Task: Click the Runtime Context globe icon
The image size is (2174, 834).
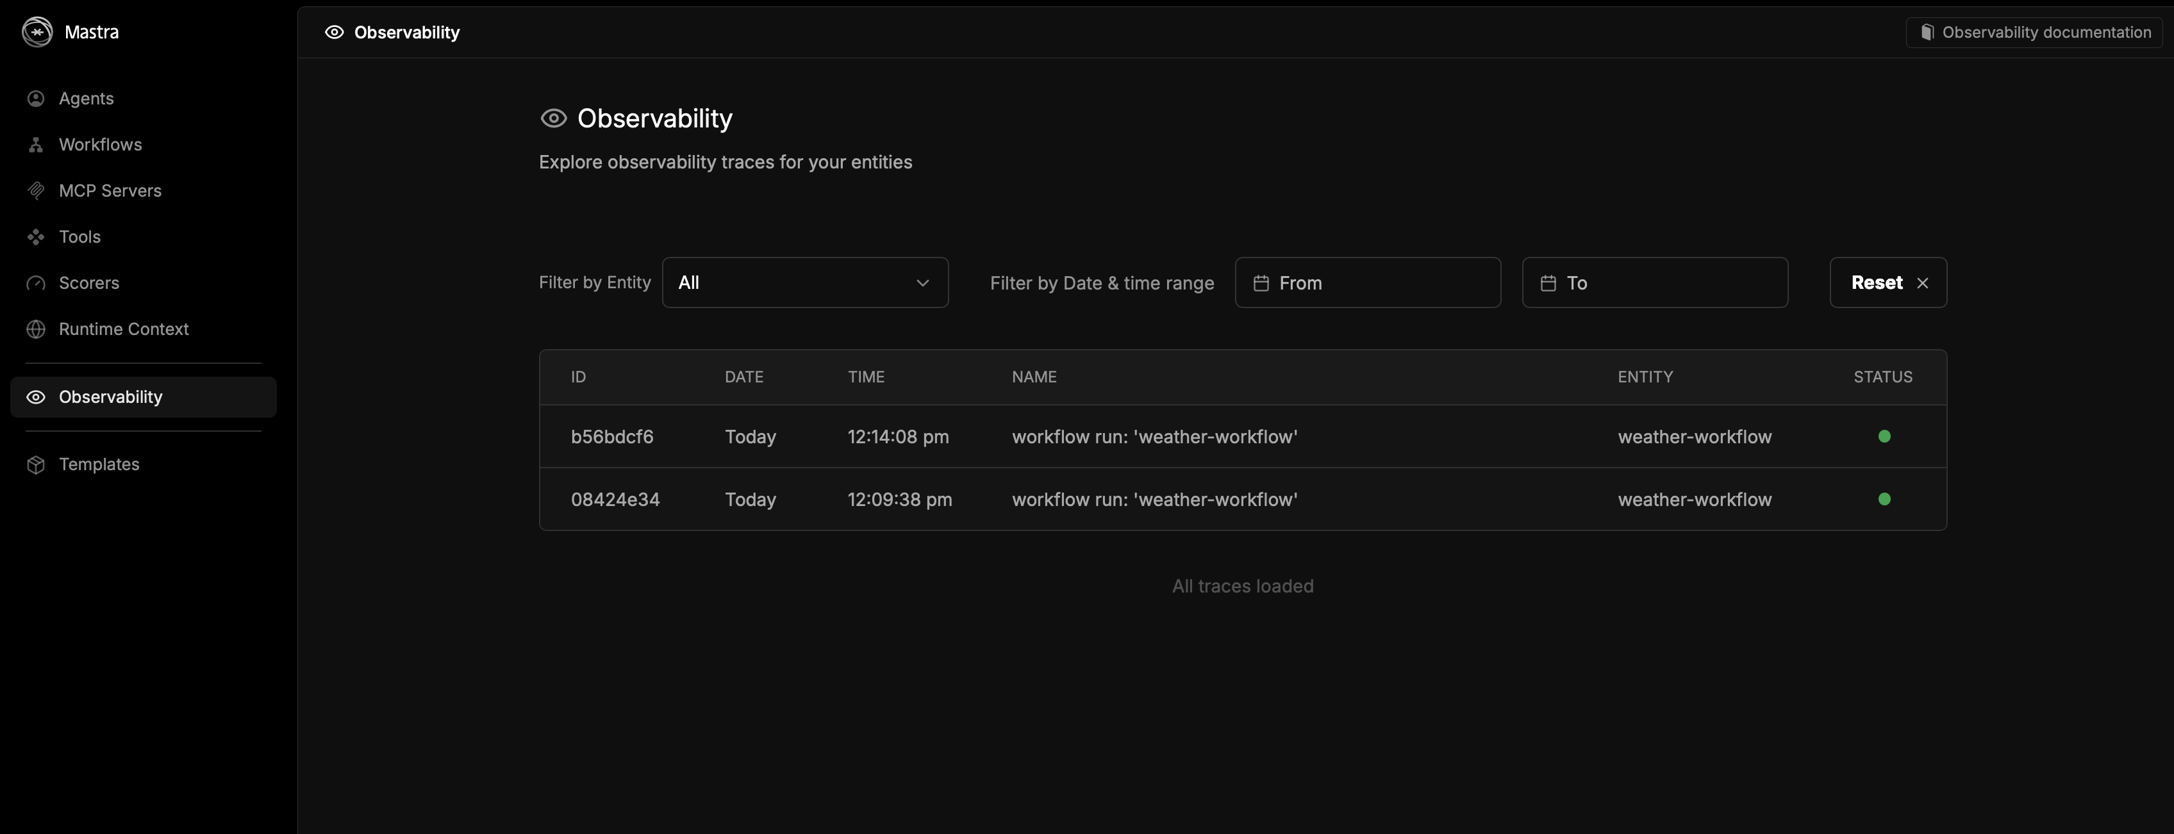Action: (35, 329)
